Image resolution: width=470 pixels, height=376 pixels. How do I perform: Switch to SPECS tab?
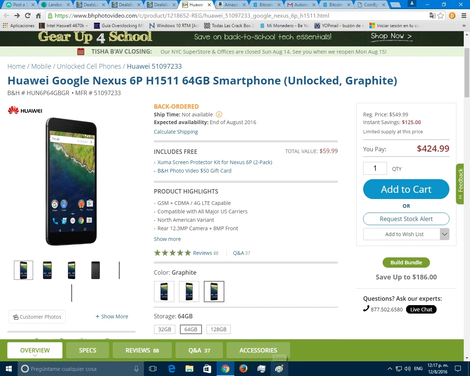tap(87, 350)
